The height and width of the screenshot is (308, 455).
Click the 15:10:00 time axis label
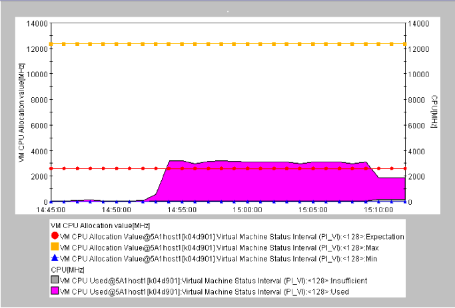point(378,210)
